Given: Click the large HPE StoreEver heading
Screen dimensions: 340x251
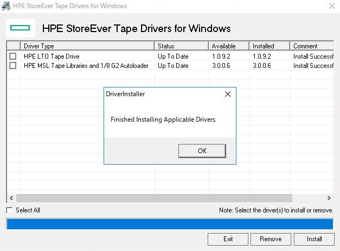Looking at the screenshot, I should (x=136, y=28).
